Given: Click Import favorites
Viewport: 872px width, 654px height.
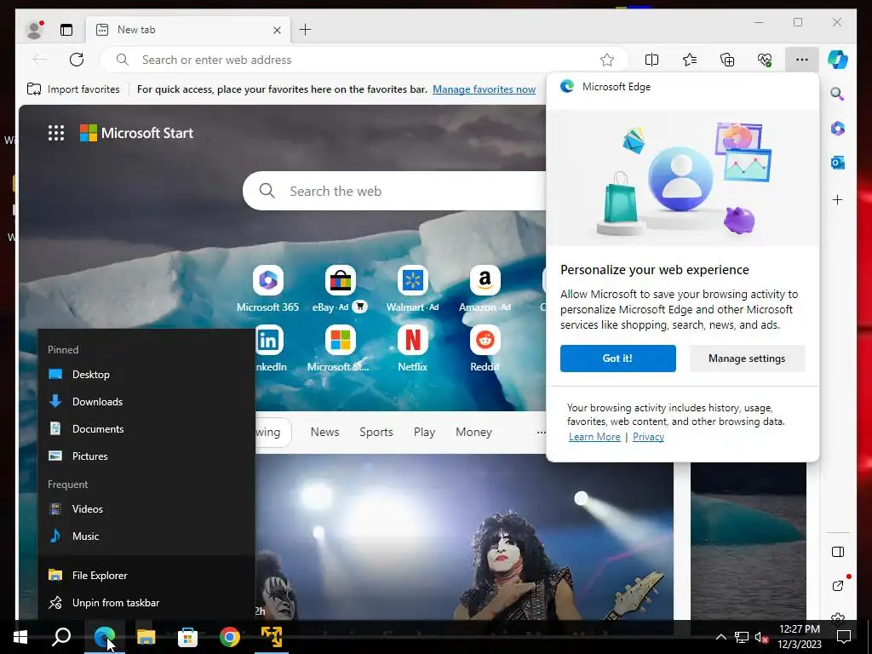Looking at the screenshot, I should click(73, 89).
